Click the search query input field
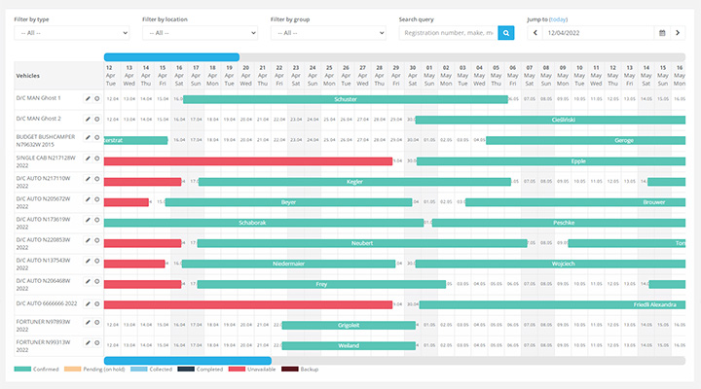This screenshot has height=389, width=701. (449, 33)
